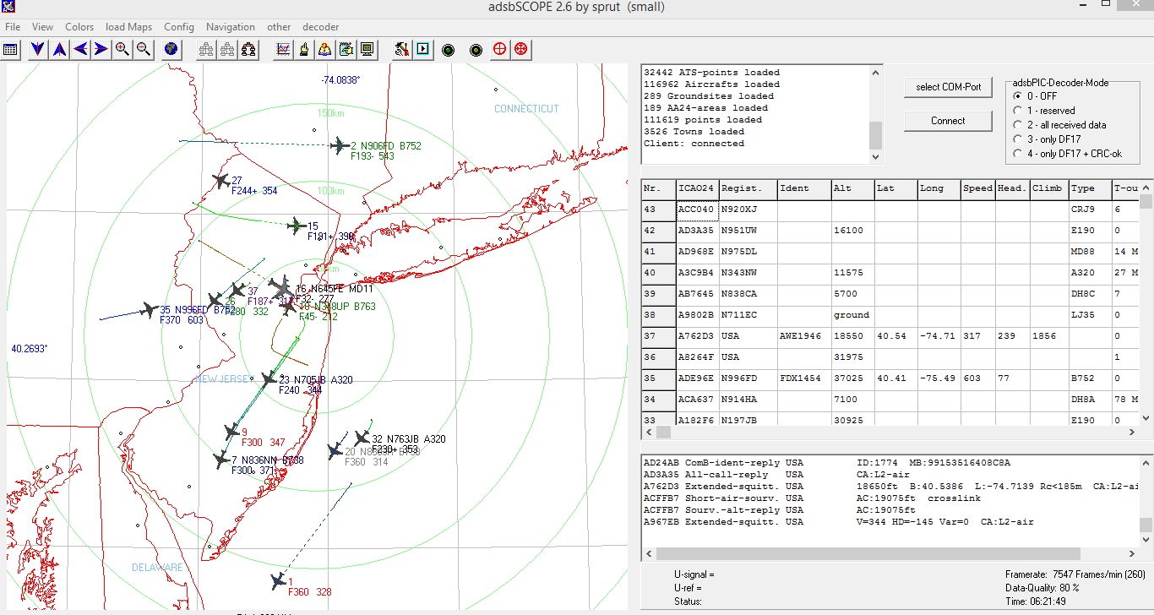Click the globe icon in the toolbar
The height and width of the screenshot is (615, 1154).
coord(171,49)
